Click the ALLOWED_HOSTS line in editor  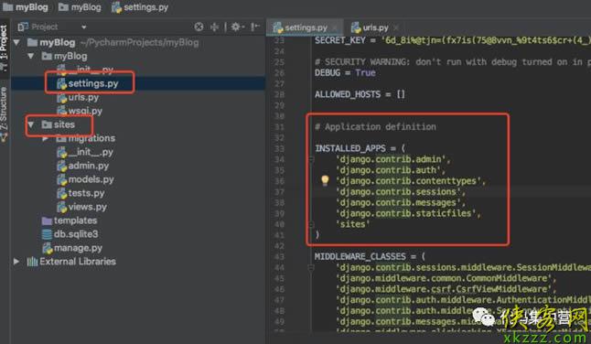coord(360,94)
